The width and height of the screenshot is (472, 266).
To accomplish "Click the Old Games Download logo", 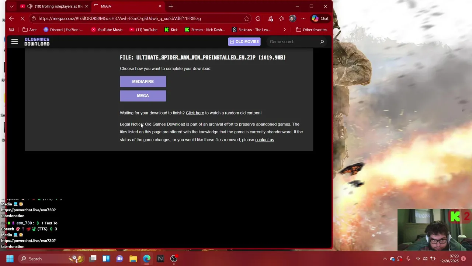I will click(x=37, y=42).
